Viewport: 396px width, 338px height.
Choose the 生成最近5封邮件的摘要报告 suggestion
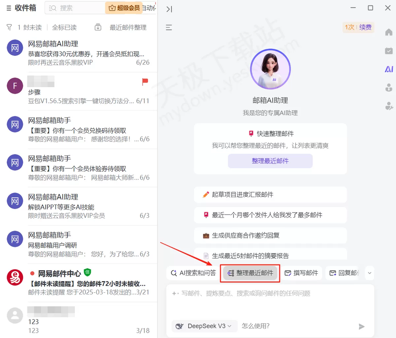(x=270, y=254)
